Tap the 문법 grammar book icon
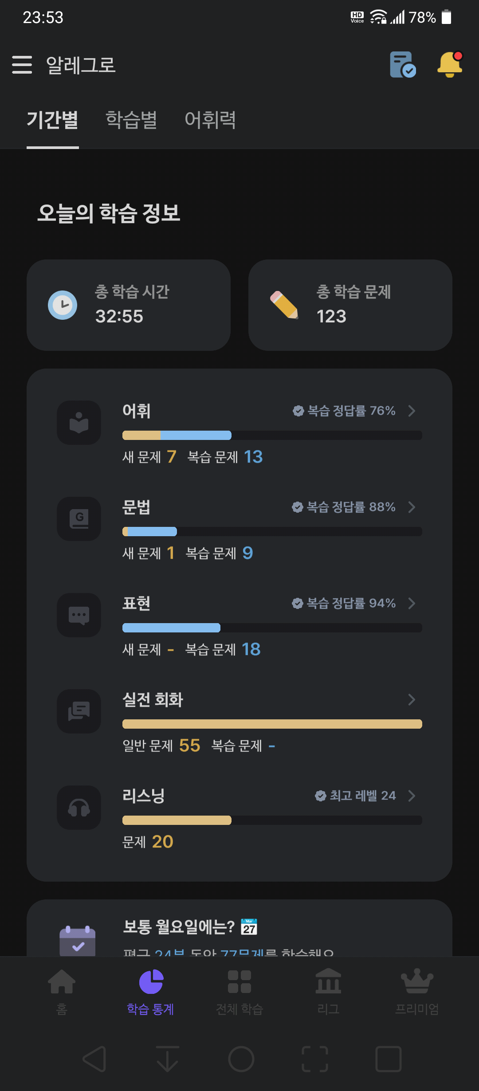This screenshot has height=1091, width=479. (x=79, y=519)
